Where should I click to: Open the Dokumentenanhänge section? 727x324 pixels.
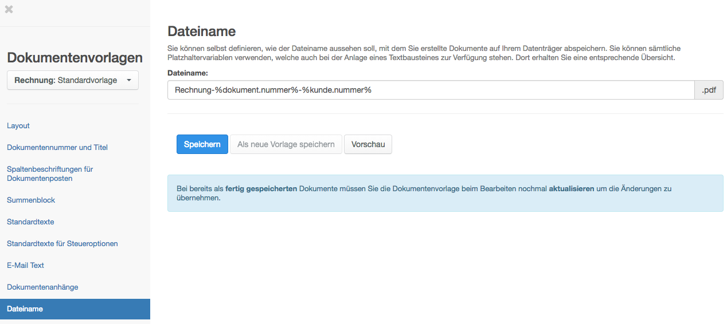click(x=42, y=287)
